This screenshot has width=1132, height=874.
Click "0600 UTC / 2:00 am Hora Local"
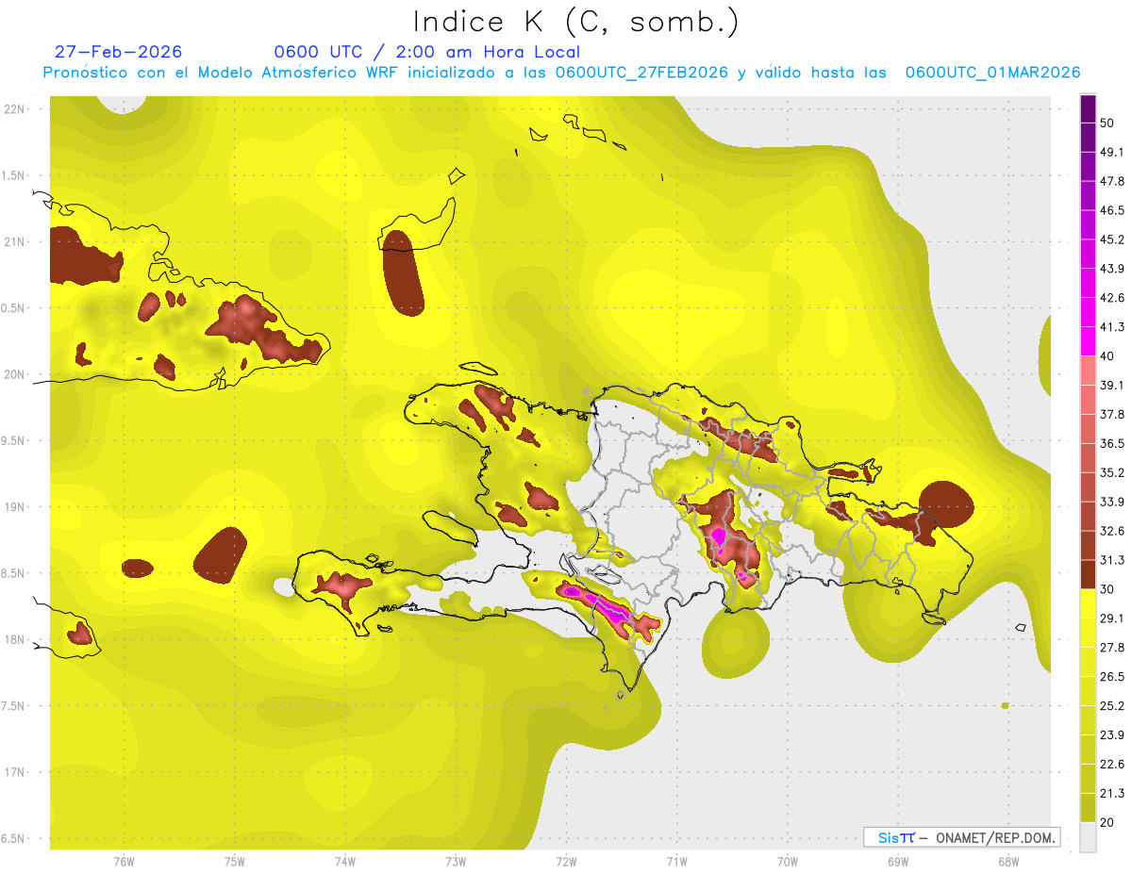click(x=426, y=52)
